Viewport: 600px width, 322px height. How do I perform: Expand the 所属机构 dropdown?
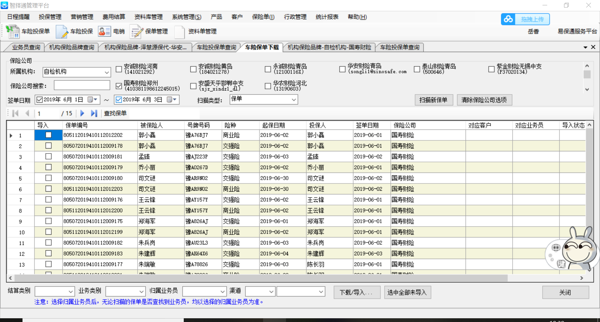coord(107,72)
